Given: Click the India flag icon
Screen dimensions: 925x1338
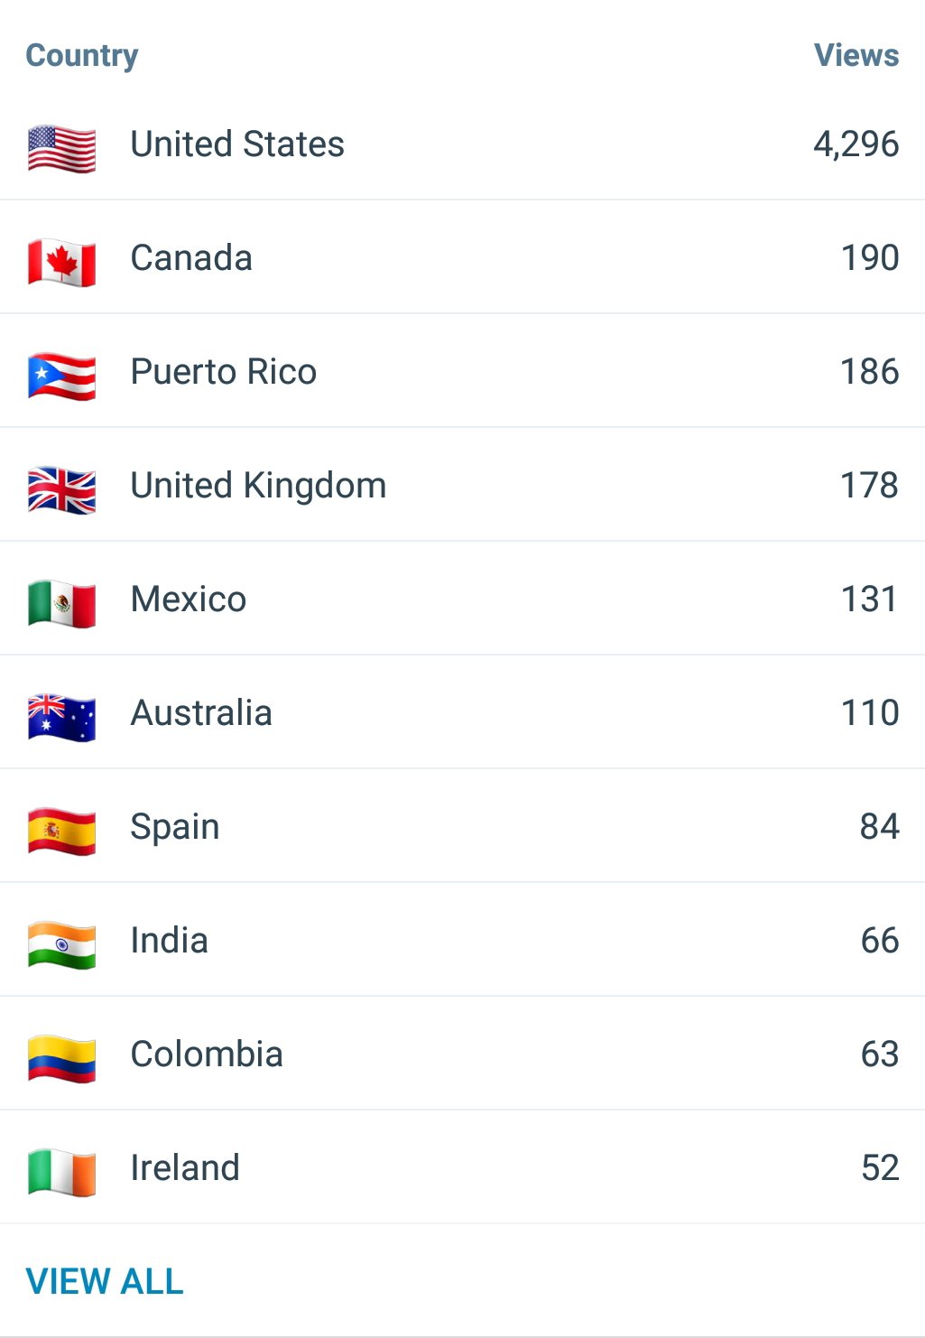Looking at the screenshot, I should [x=61, y=944].
